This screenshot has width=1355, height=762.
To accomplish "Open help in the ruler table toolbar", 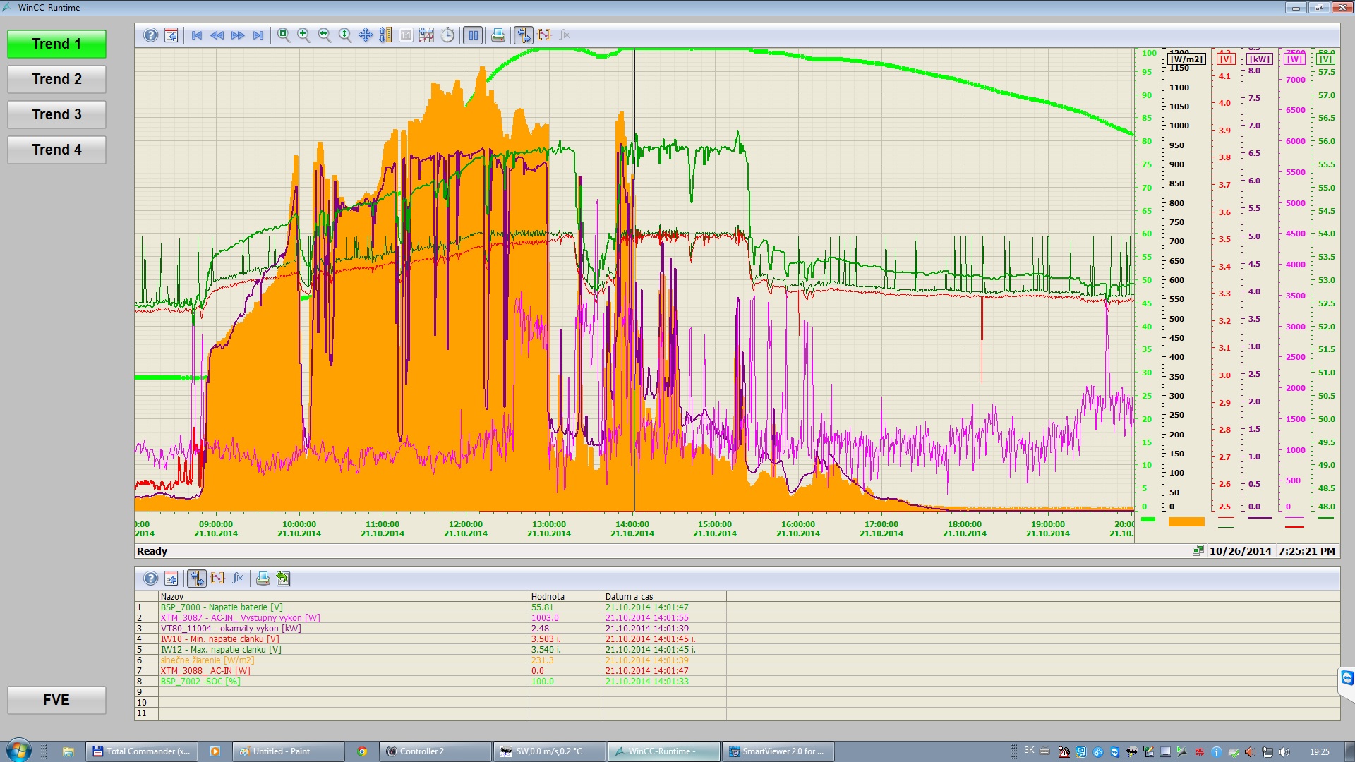I will tap(150, 579).
